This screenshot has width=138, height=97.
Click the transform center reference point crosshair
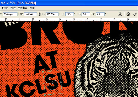click(x=53, y=83)
